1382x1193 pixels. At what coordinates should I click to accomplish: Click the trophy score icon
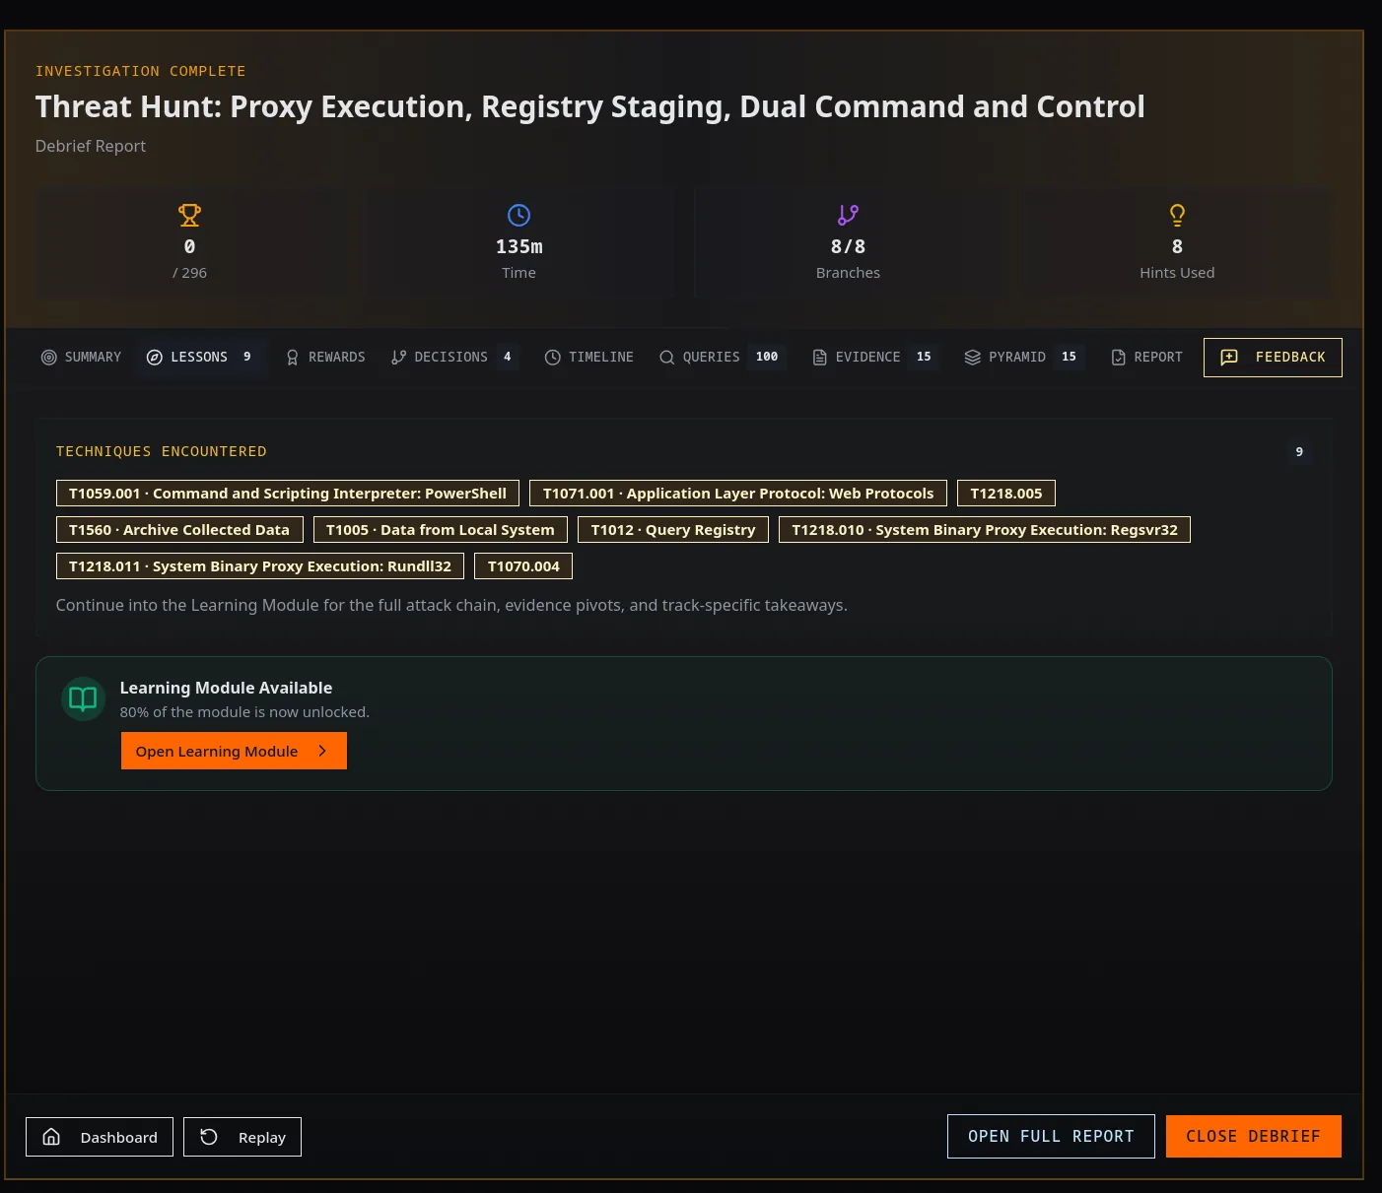point(189,215)
